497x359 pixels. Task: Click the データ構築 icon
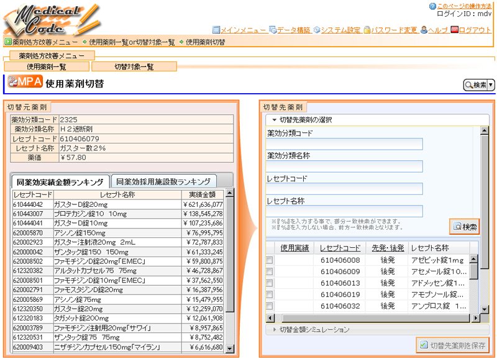click(x=273, y=30)
